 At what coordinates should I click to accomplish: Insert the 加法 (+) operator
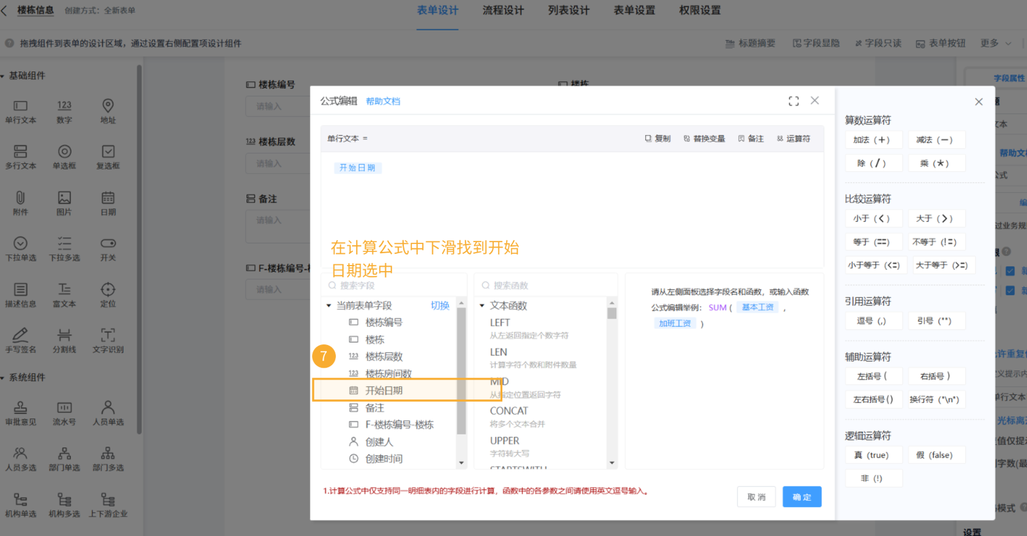[874, 140]
